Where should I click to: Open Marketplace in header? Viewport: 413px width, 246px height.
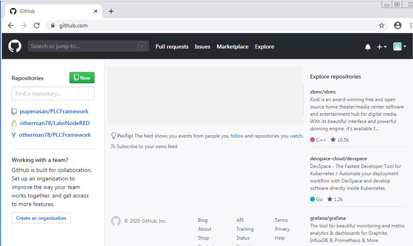pyautogui.click(x=233, y=47)
